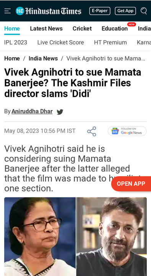Open HT Premium section
Screen dimensions: 151x276
110,43
